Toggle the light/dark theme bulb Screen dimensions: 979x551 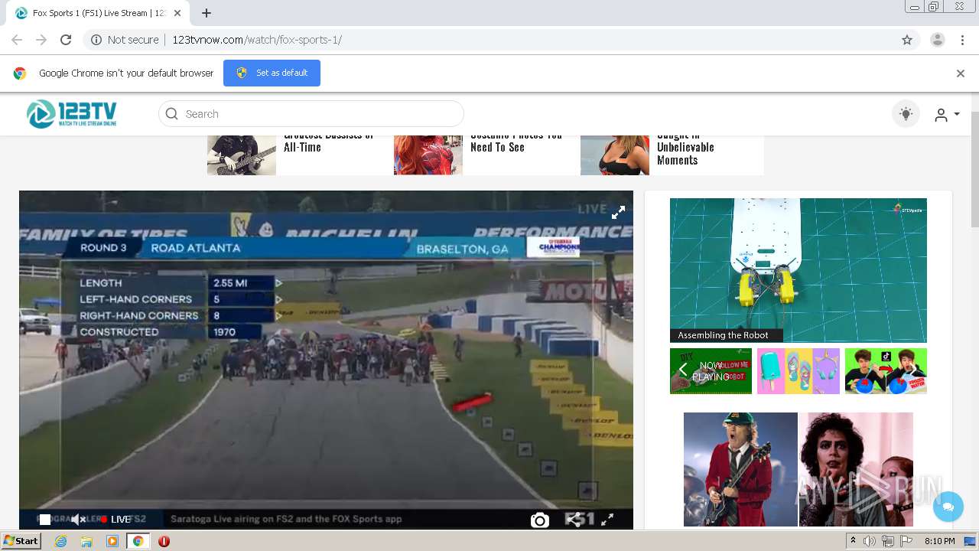click(906, 114)
